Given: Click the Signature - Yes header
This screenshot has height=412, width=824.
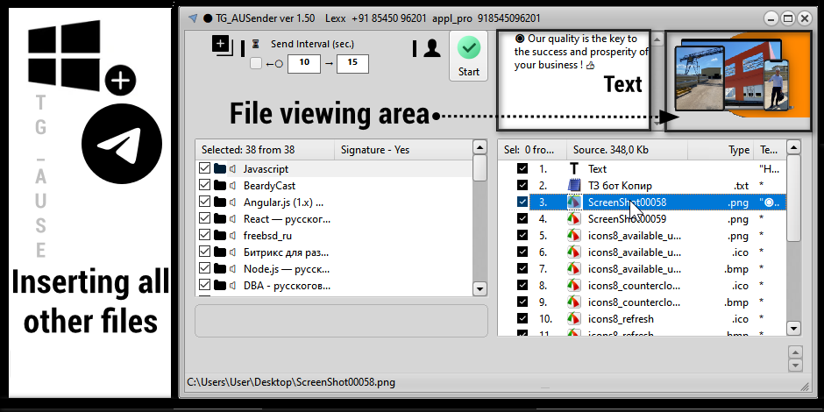Looking at the screenshot, I should pos(402,150).
